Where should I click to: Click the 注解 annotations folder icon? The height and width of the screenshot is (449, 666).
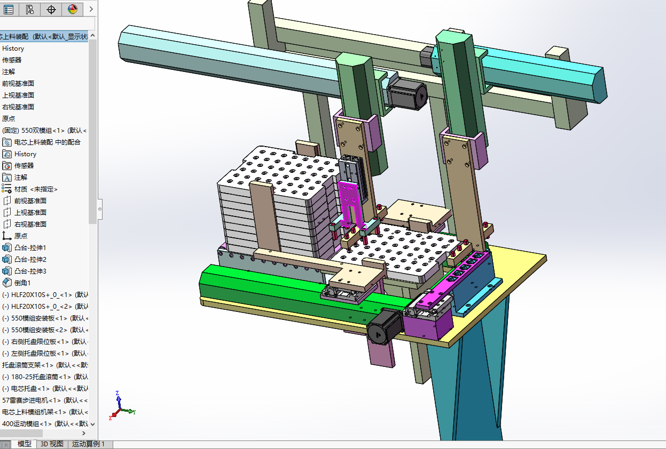(7, 177)
